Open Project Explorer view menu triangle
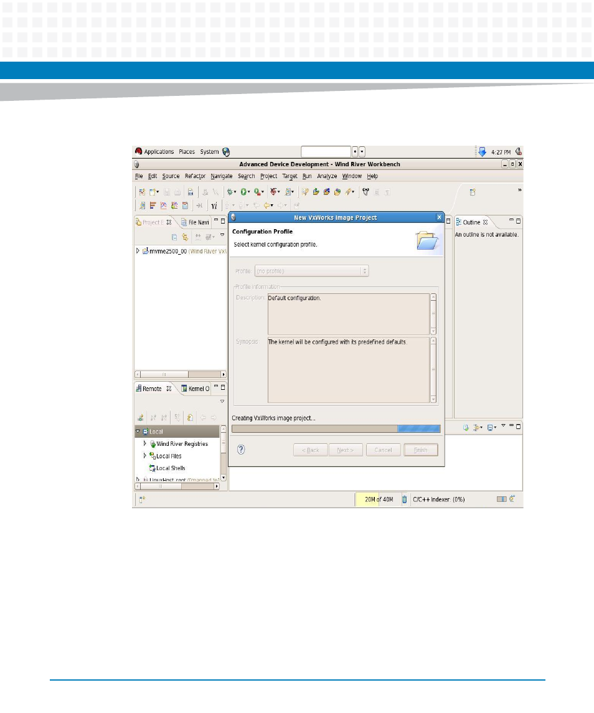This screenshot has width=594, height=713. pos(222,235)
